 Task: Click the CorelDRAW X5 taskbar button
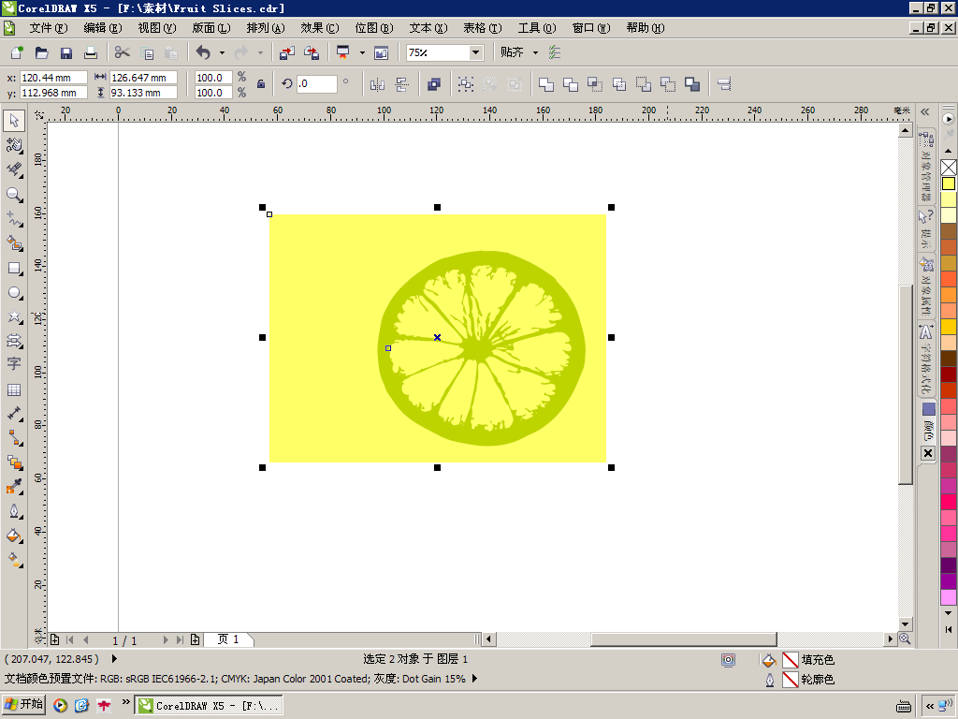pyautogui.click(x=209, y=705)
